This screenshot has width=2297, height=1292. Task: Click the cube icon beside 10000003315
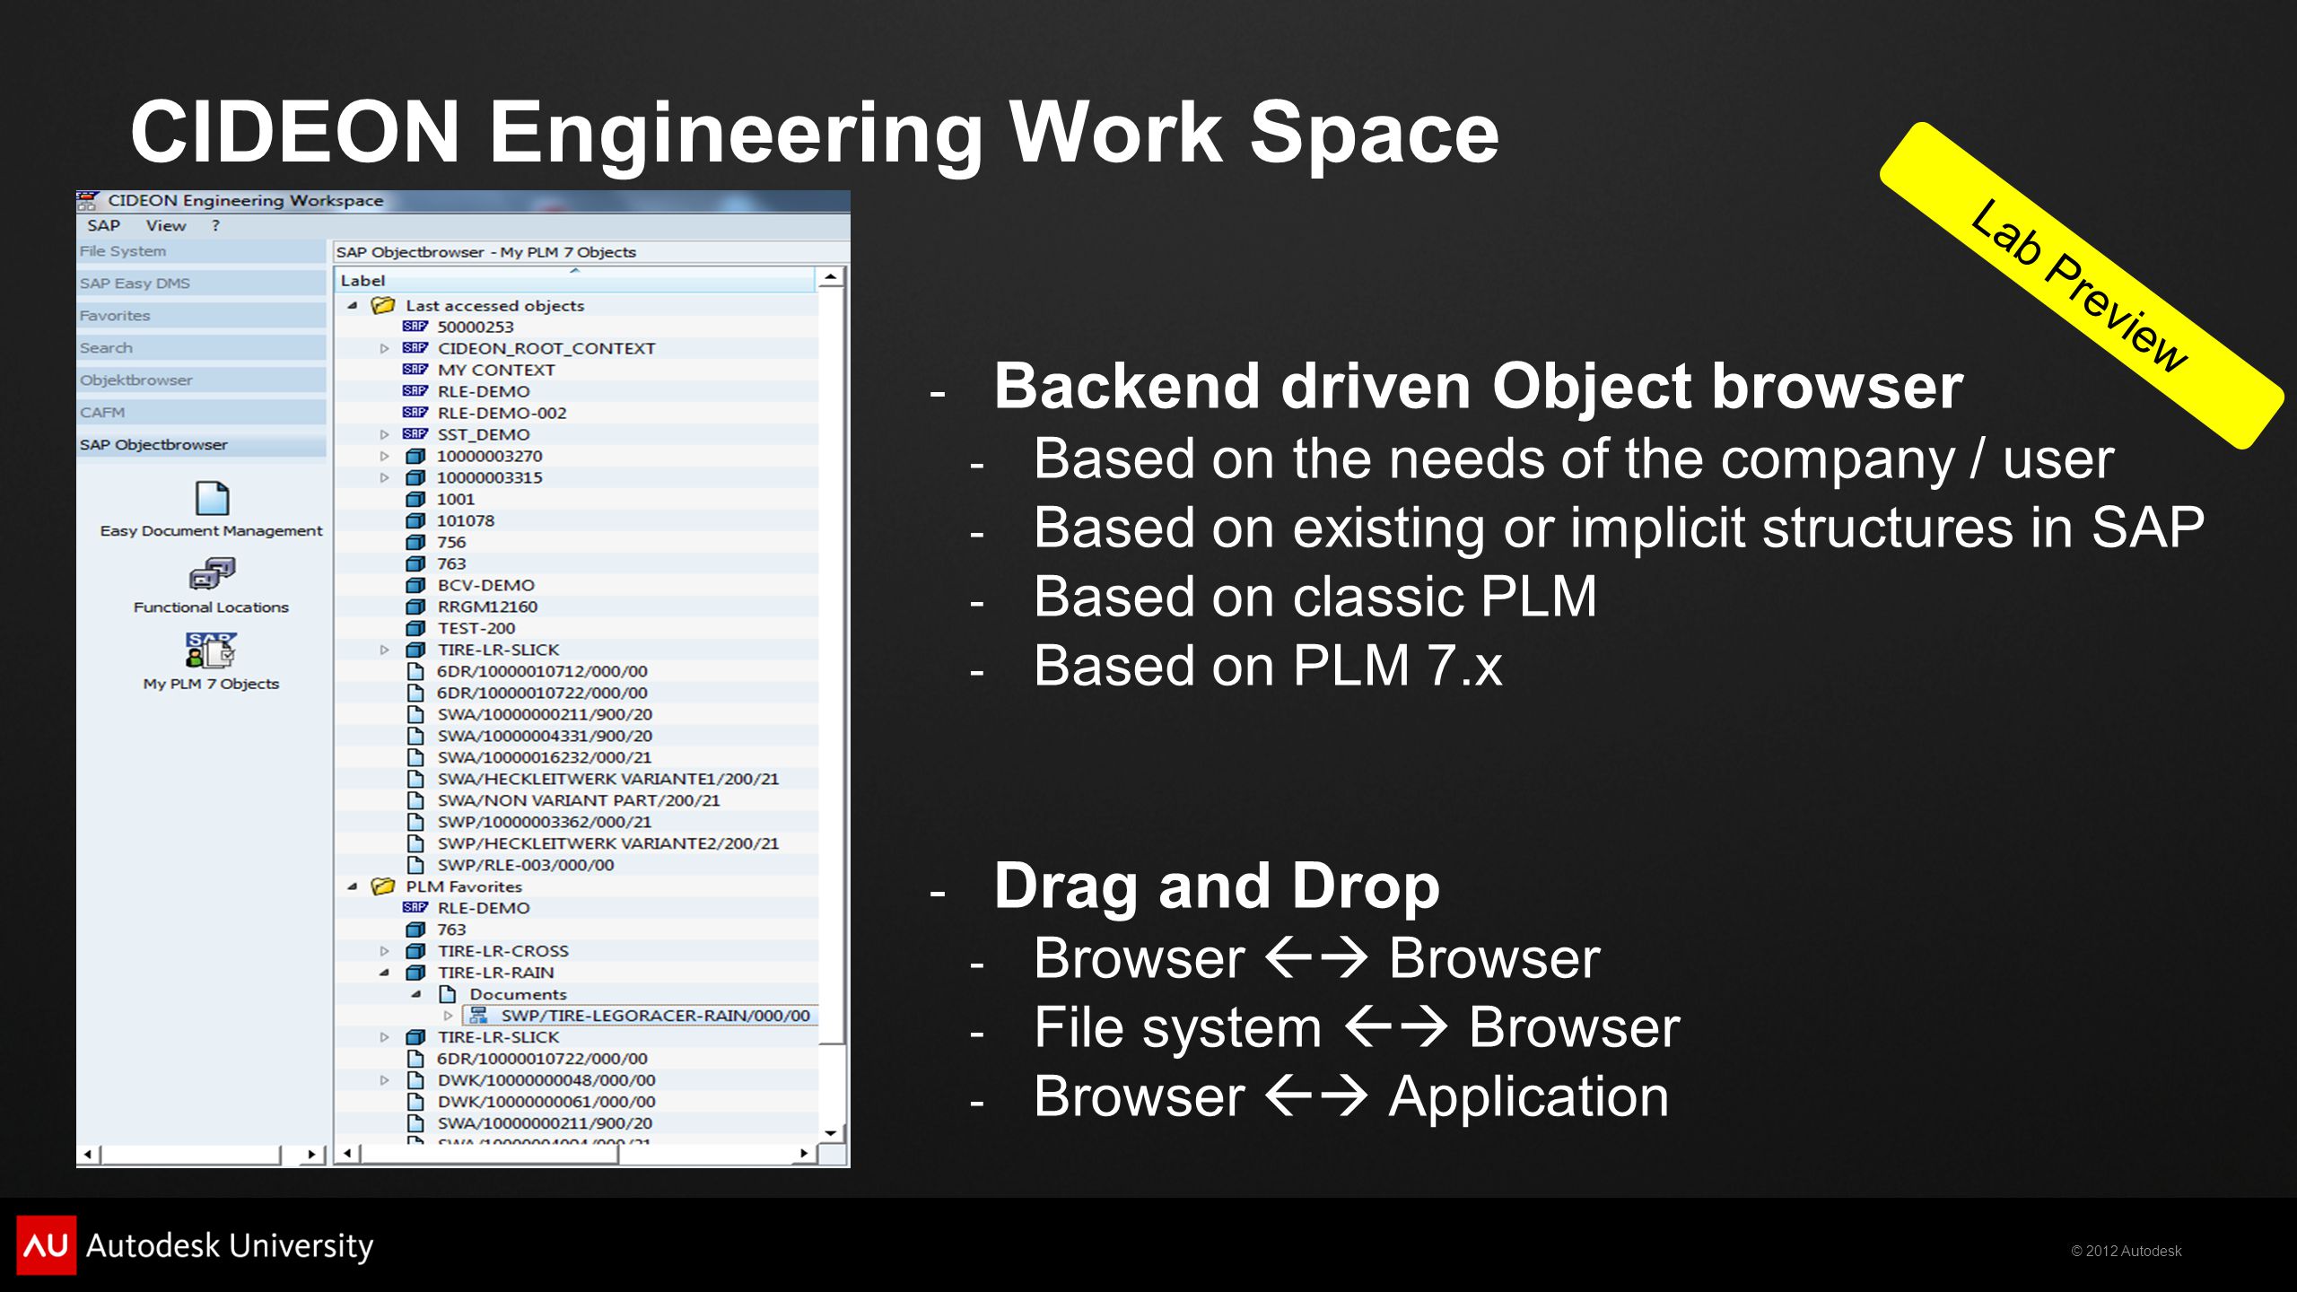[x=415, y=477]
